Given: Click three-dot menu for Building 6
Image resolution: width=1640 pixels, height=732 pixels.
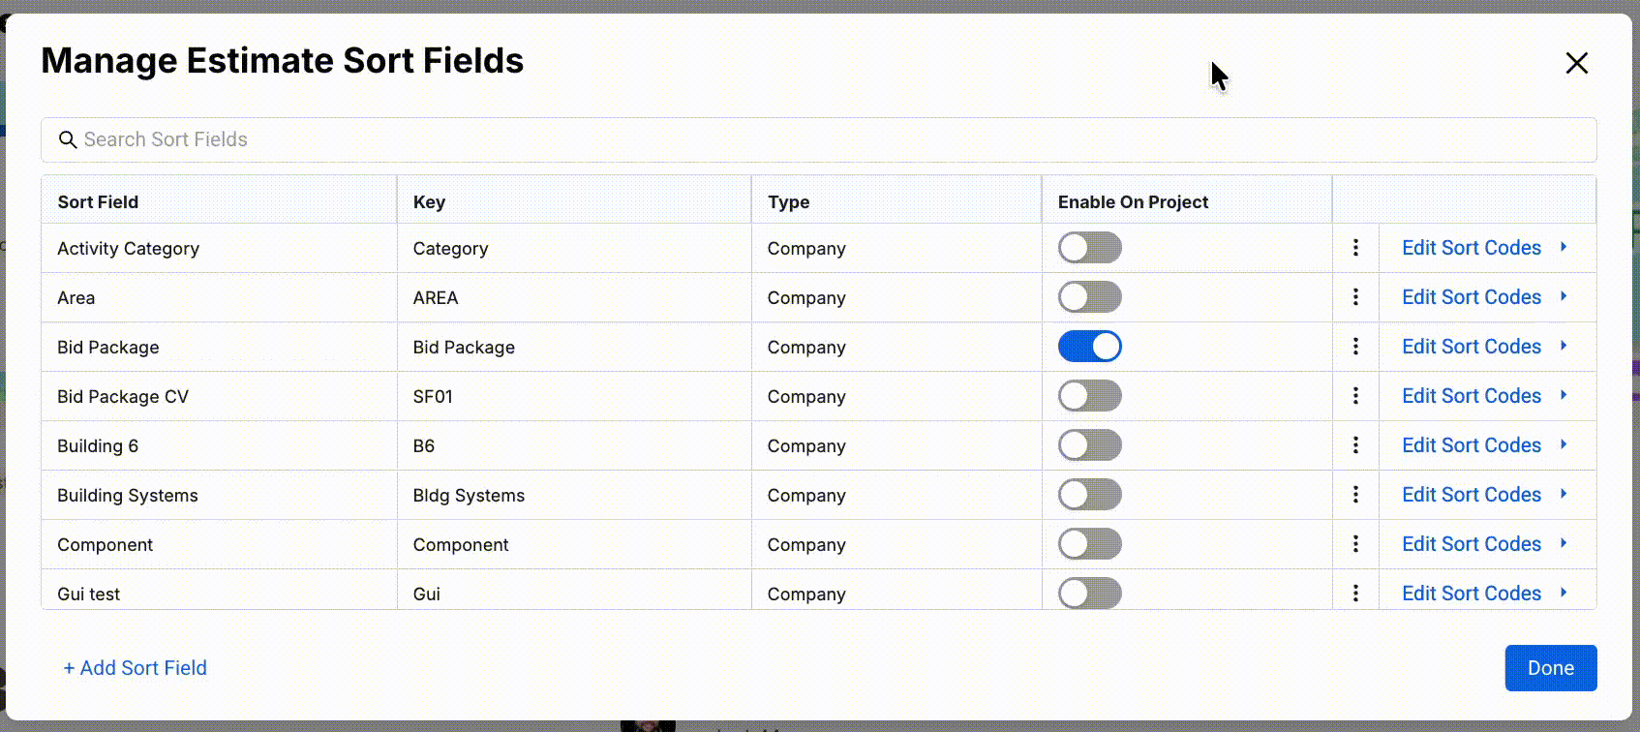Looking at the screenshot, I should tap(1355, 445).
